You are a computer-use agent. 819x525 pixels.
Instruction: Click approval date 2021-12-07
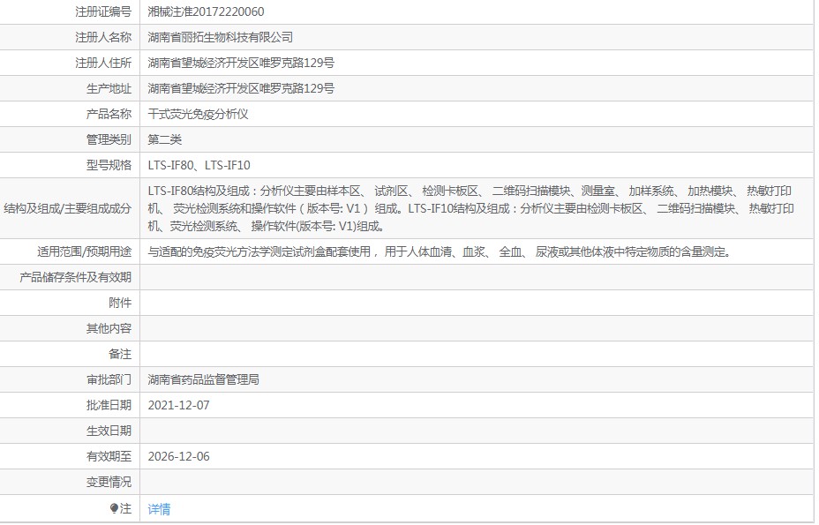179,405
